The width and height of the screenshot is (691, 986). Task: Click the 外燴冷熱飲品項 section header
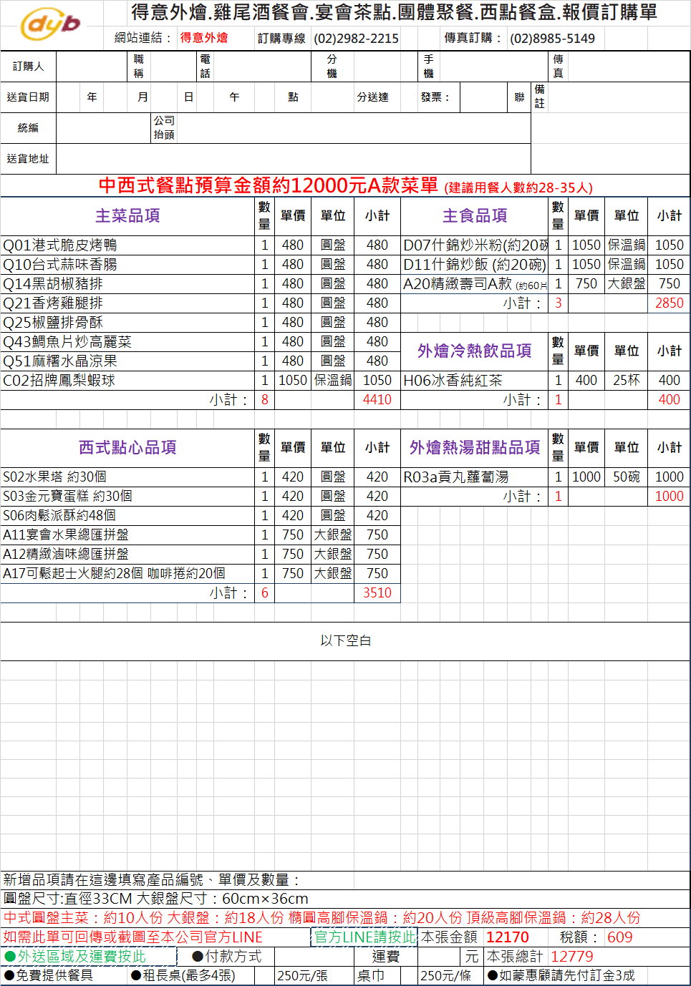click(475, 351)
